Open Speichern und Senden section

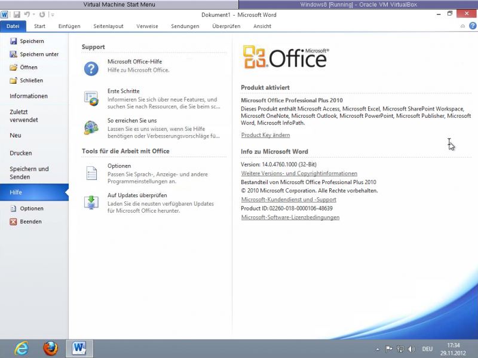click(34, 173)
